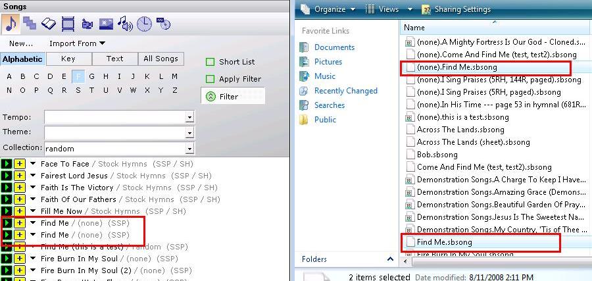Switch to the Key tab
592x281 pixels.
[x=68, y=59]
